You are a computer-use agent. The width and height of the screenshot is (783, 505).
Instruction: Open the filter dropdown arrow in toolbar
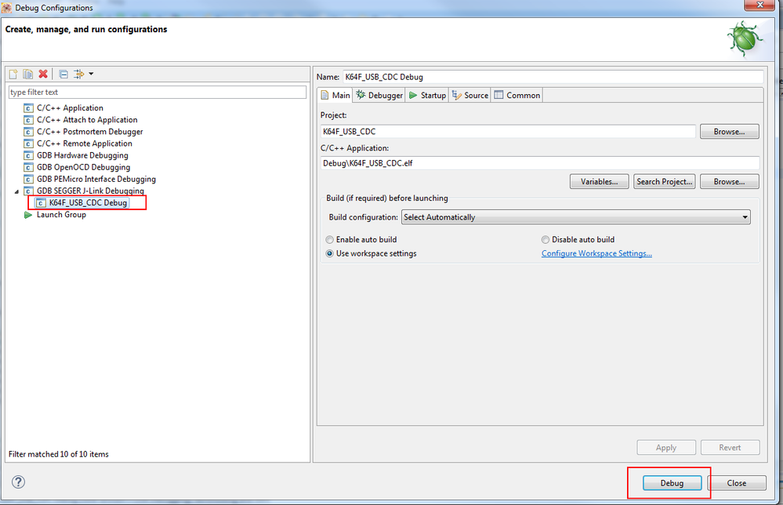pos(91,74)
